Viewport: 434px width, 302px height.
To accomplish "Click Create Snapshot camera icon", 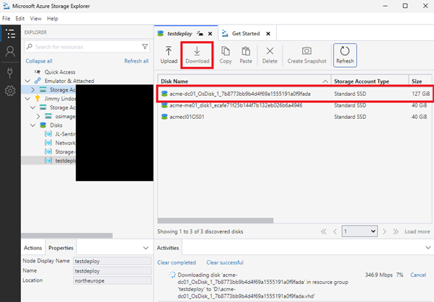I will pos(306,55).
